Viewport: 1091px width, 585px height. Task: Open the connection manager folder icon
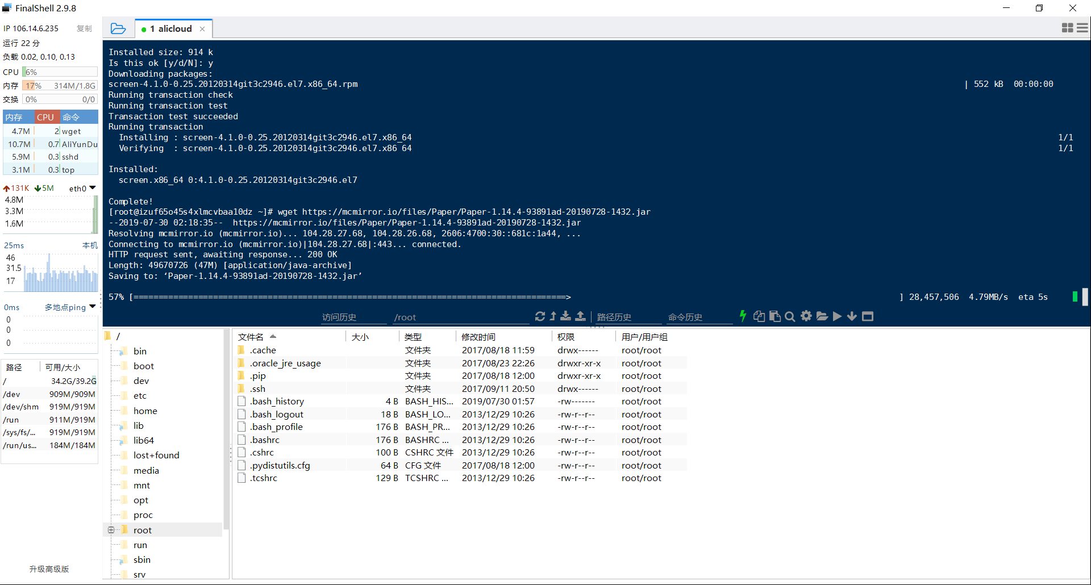click(x=118, y=28)
